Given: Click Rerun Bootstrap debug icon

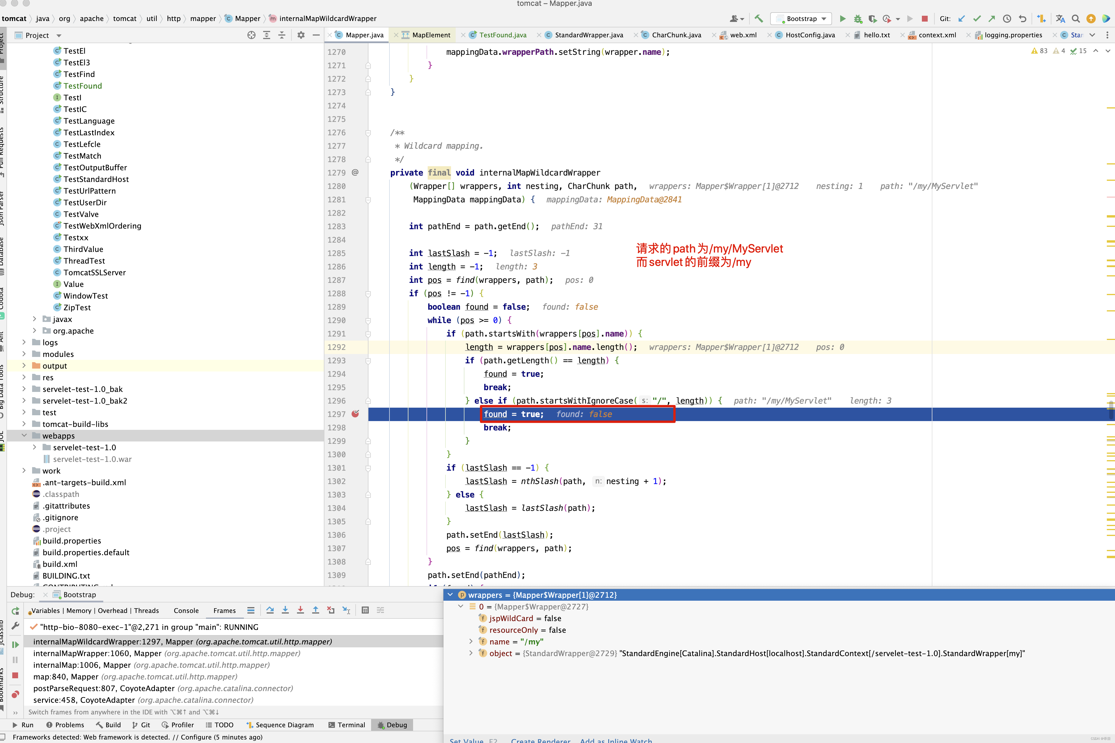Looking at the screenshot, I should tap(15, 611).
